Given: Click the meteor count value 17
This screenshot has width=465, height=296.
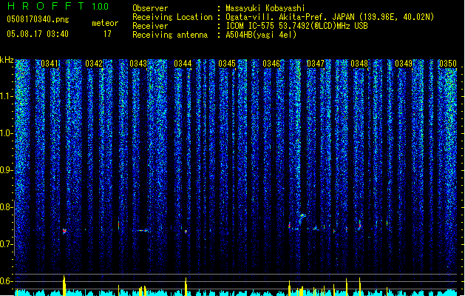Looking at the screenshot, I should click(107, 34).
